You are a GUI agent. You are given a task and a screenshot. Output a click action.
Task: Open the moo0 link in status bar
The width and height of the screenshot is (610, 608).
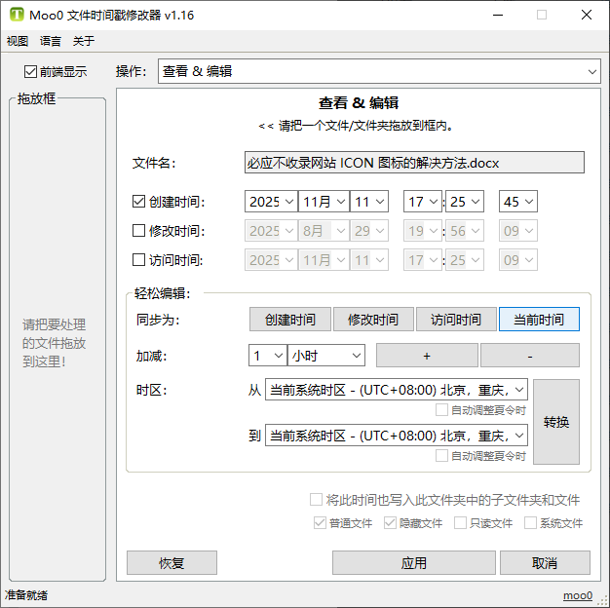[x=578, y=595]
